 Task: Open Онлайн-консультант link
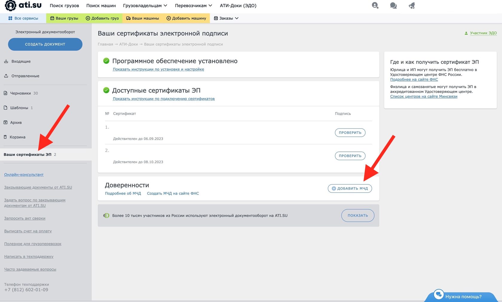pyautogui.click(x=24, y=175)
